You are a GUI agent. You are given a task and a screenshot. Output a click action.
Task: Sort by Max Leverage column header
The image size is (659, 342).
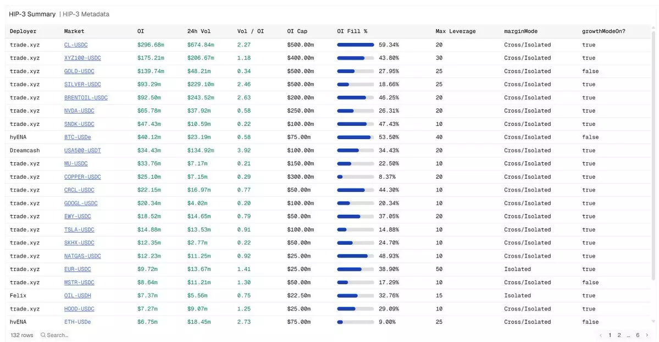pos(456,31)
